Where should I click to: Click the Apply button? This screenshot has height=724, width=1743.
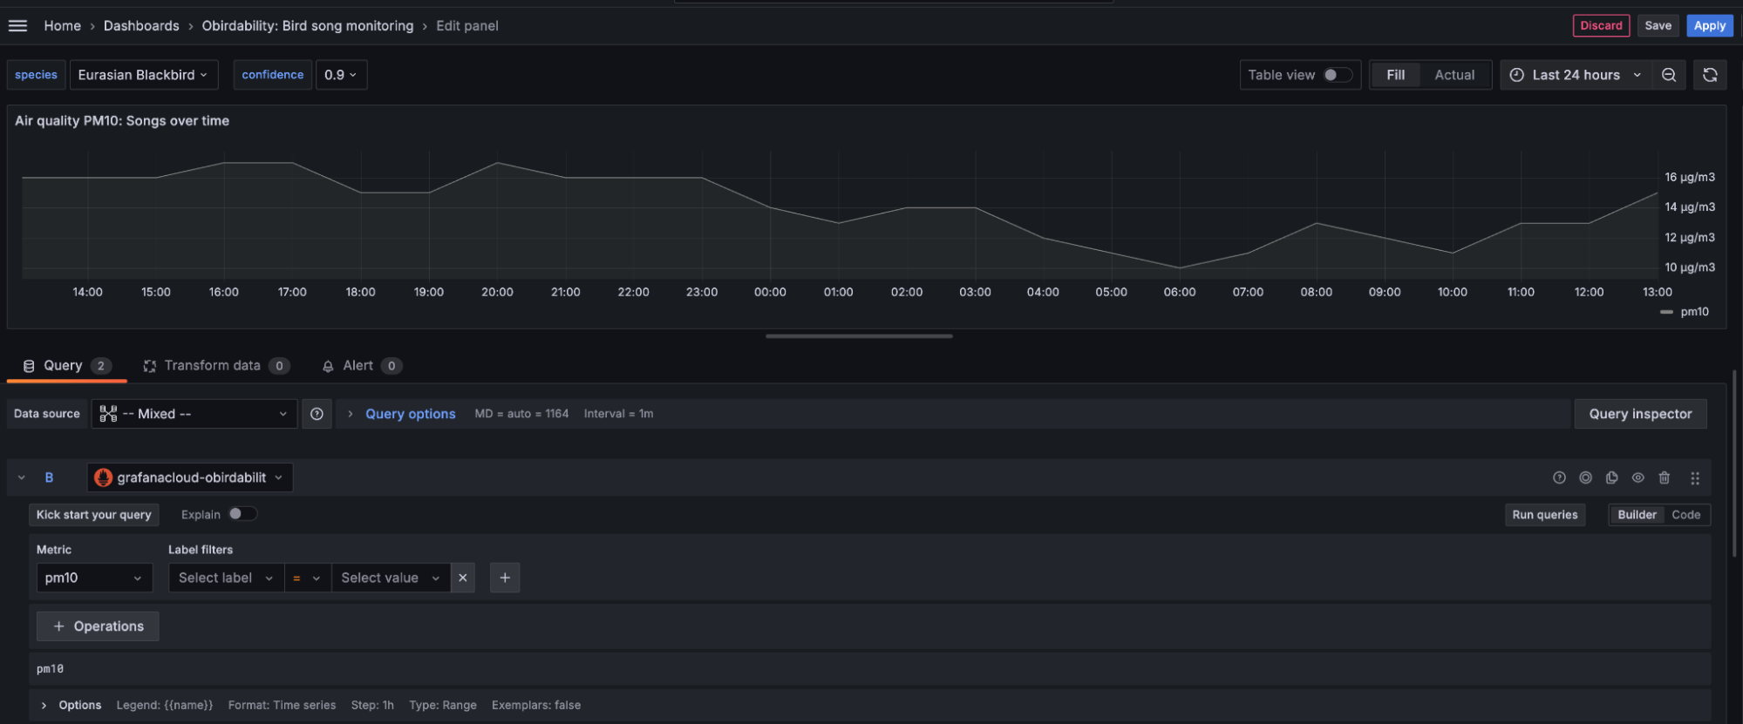click(x=1709, y=25)
